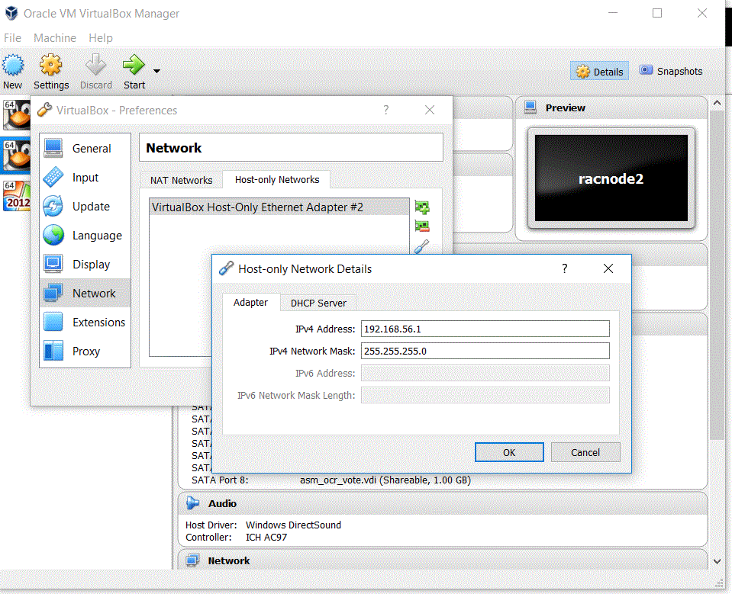This screenshot has width=732, height=594.
Task: Create a new host-only network adapter
Action: point(423,207)
